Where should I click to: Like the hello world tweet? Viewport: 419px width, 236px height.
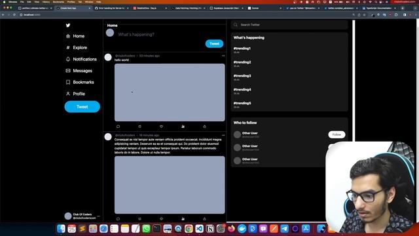(162, 127)
